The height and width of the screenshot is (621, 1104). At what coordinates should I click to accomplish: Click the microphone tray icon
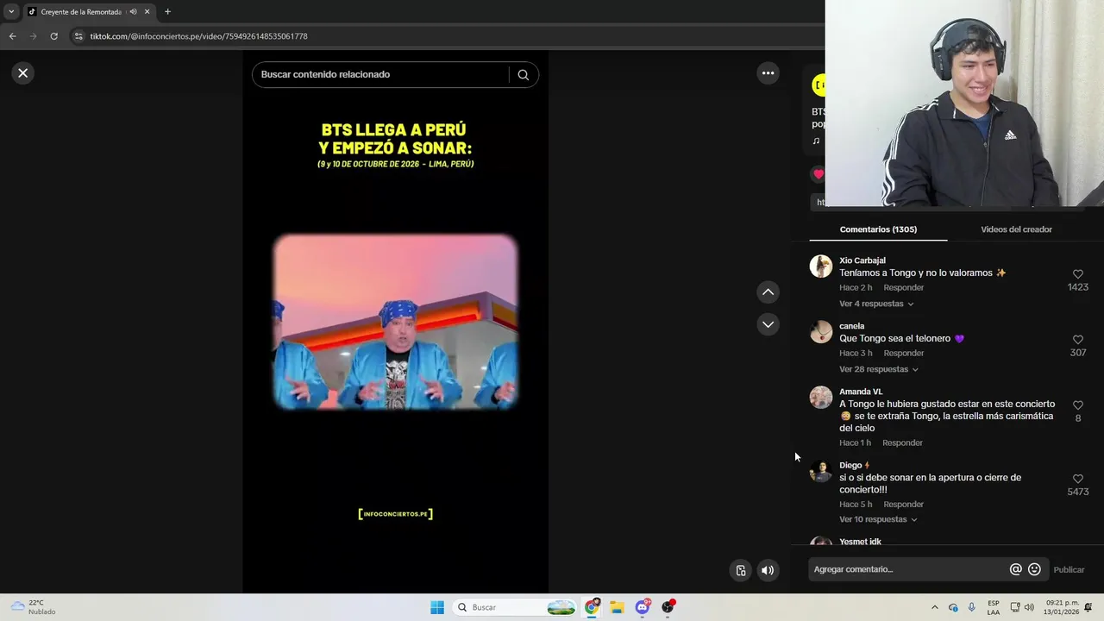coord(972,607)
